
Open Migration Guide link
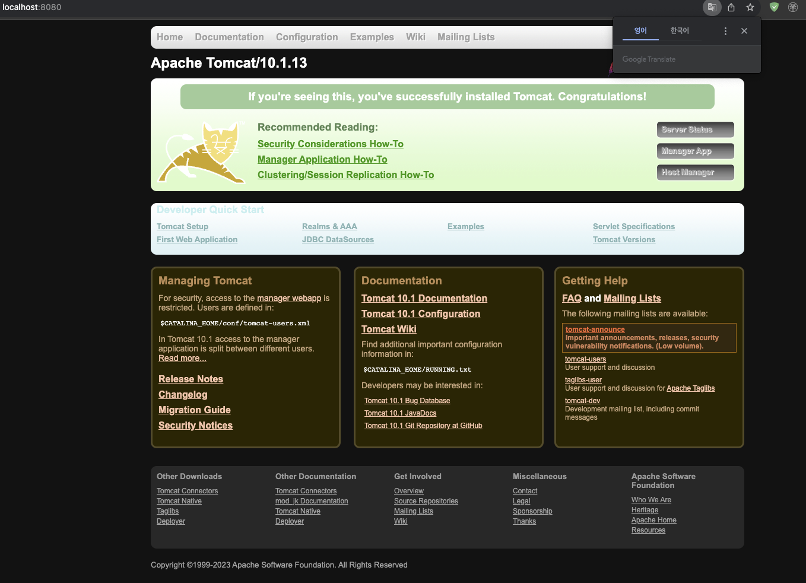point(195,410)
